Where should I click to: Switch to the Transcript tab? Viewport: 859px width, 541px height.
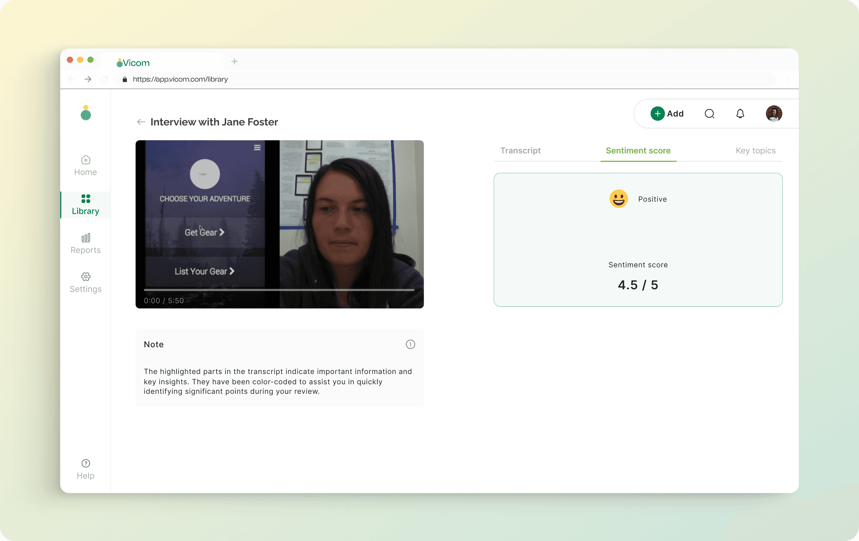tap(520, 150)
